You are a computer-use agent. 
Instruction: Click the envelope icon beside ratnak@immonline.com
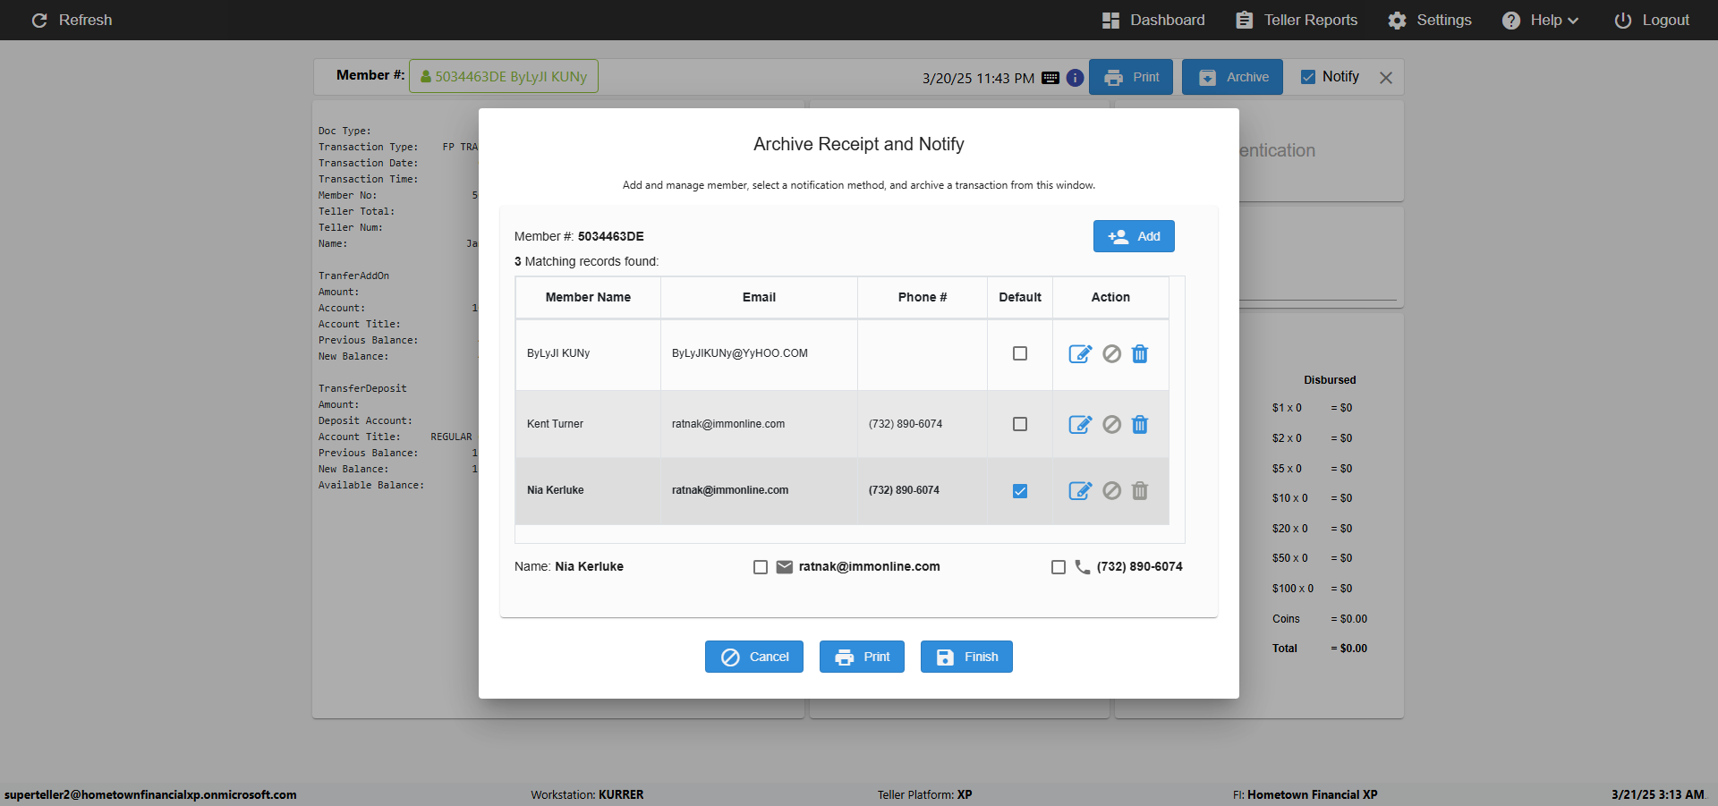pyautogui.click(x=785, y=567)
